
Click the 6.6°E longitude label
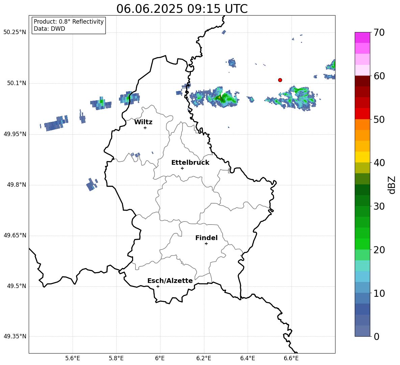click(x=291, y=358)
